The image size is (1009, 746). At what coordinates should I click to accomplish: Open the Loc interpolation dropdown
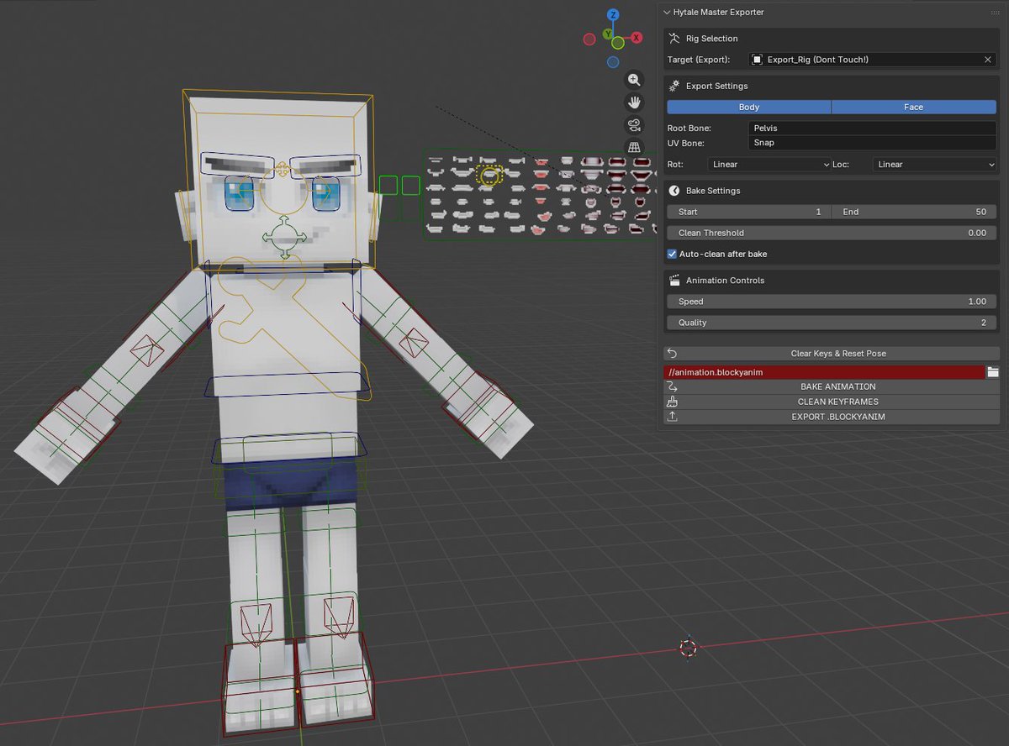[935, 165]
